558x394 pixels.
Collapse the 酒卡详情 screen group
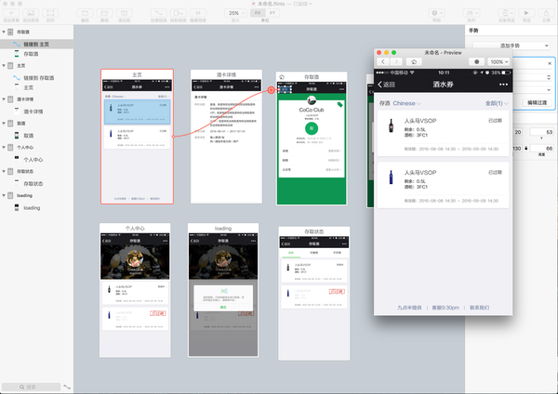pos(4,99)
